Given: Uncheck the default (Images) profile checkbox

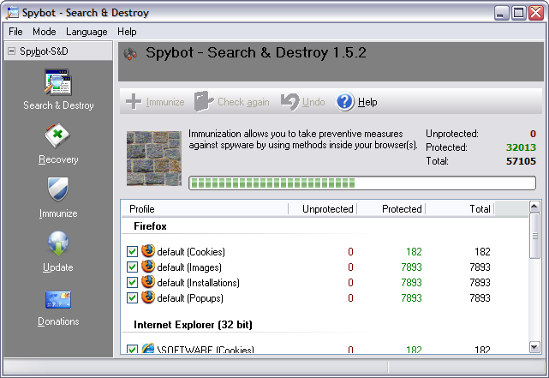Looking at the screenshot, I should [x=132, y=267].
